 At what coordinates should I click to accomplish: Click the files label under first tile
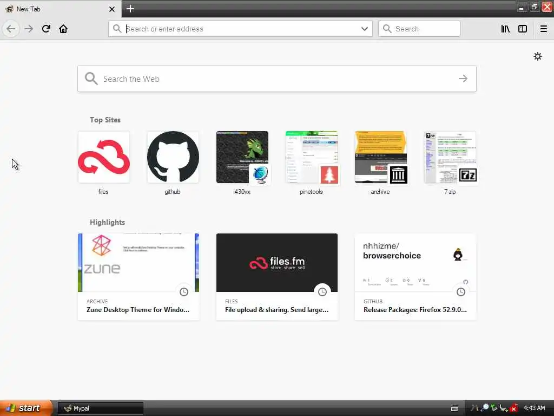coord(103,192)
